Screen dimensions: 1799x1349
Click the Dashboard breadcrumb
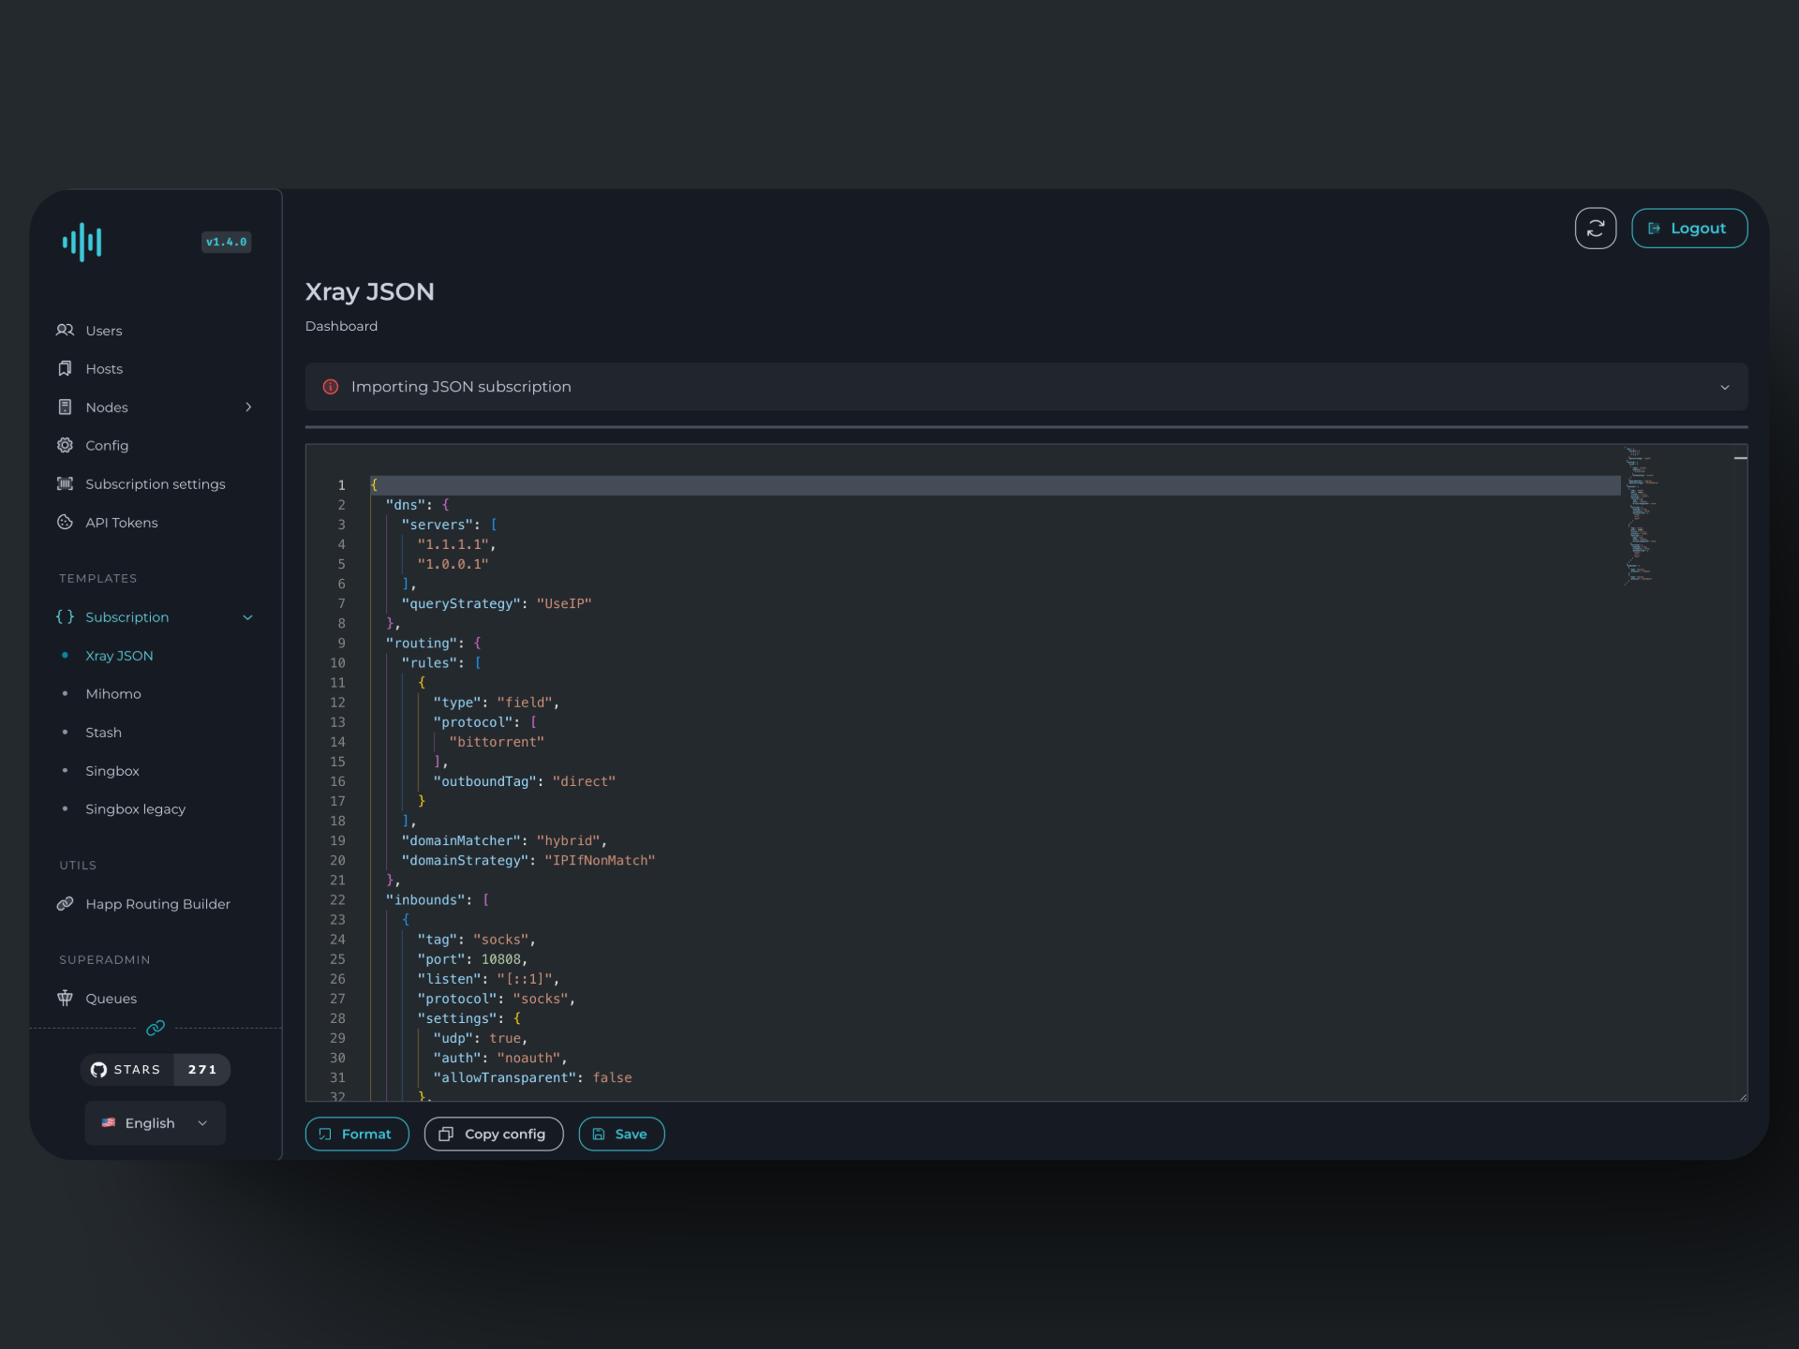tap(341, 326)
